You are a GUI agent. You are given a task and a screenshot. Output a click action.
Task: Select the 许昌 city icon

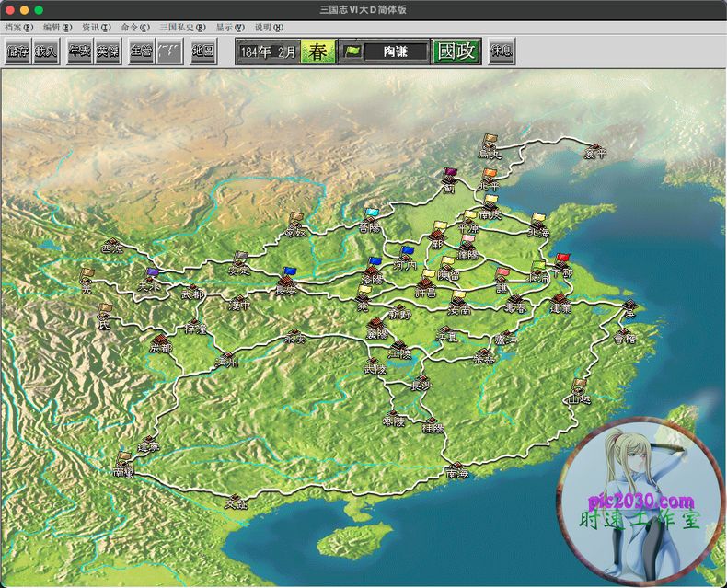pos(426,283)
